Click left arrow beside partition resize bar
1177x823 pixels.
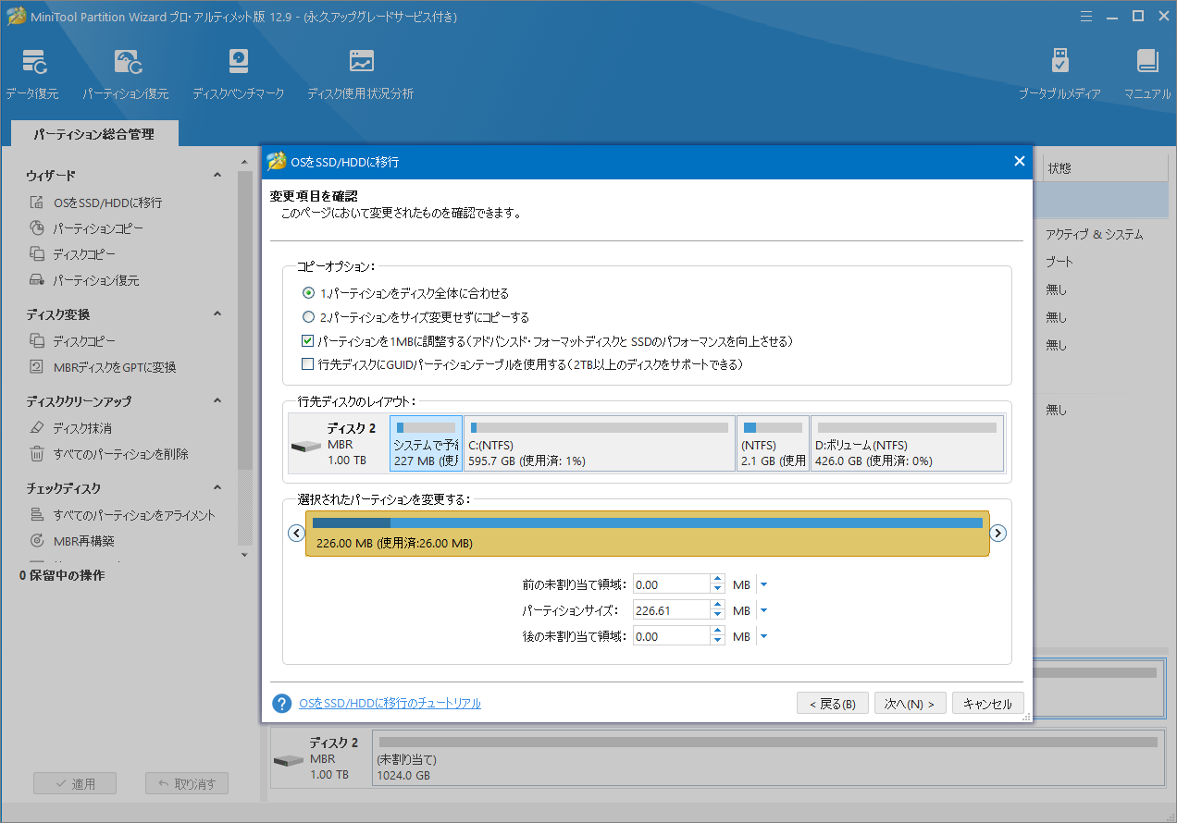[296, 533]
